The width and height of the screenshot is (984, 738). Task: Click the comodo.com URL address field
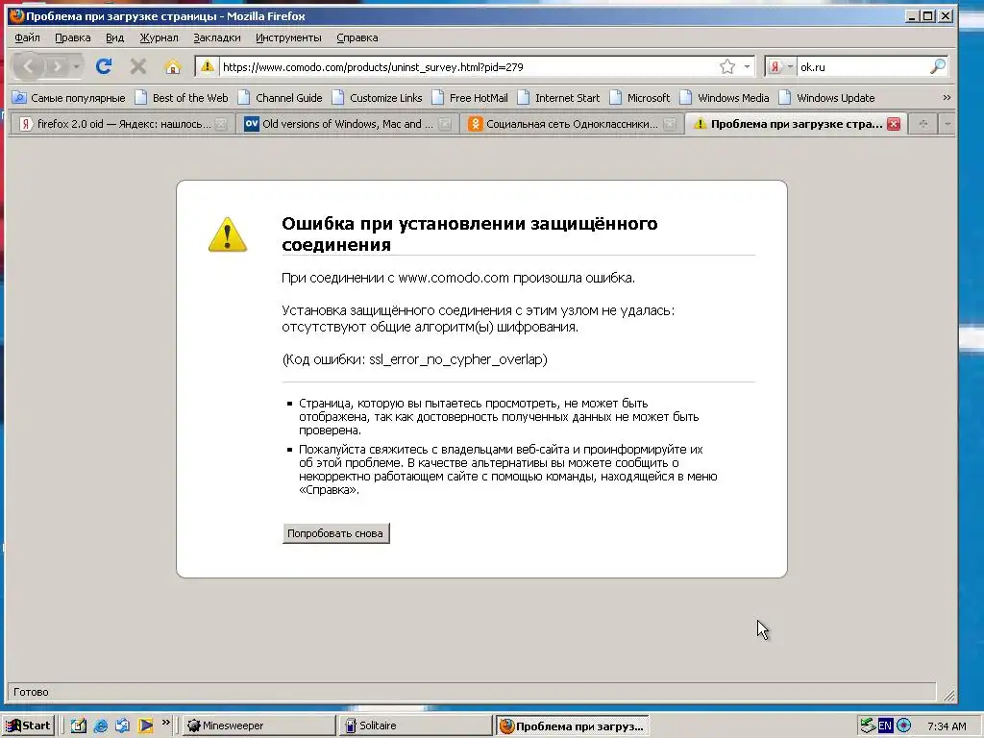pos(468,66)
